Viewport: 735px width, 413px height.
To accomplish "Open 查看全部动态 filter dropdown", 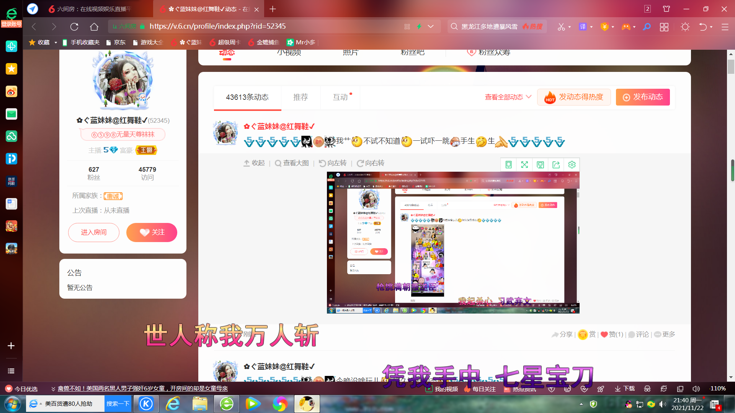I will click(x=508, y=97).
